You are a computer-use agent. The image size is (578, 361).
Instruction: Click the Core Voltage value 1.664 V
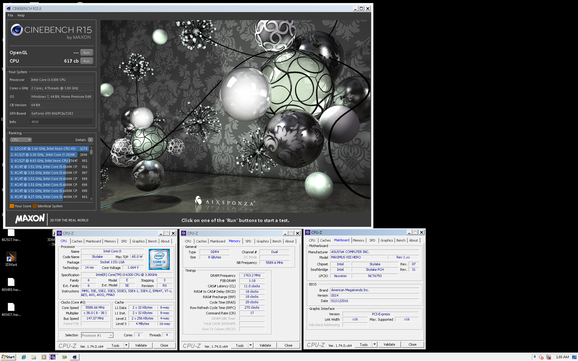tap(133, 267)
